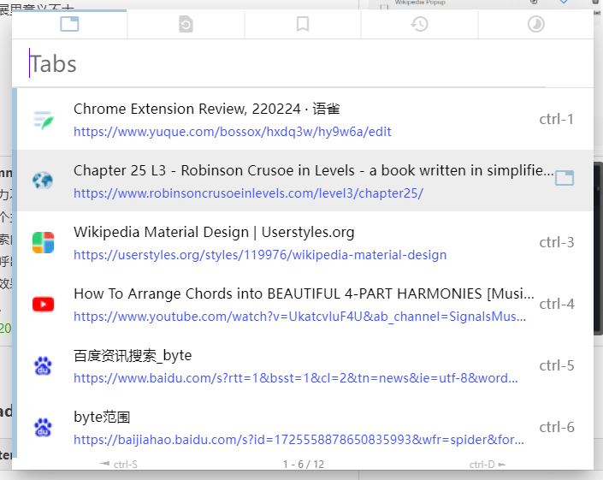This screenshot has width=603, height=480.
Task: Click the baijiahao.baidu.com URL
Action: coord(299,440)
